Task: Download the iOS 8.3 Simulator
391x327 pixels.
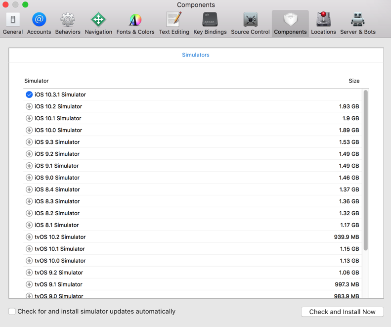Action: point(29,201)
